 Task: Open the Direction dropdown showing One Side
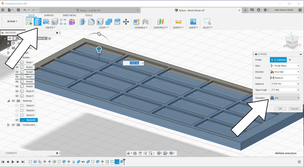point(284,72)
